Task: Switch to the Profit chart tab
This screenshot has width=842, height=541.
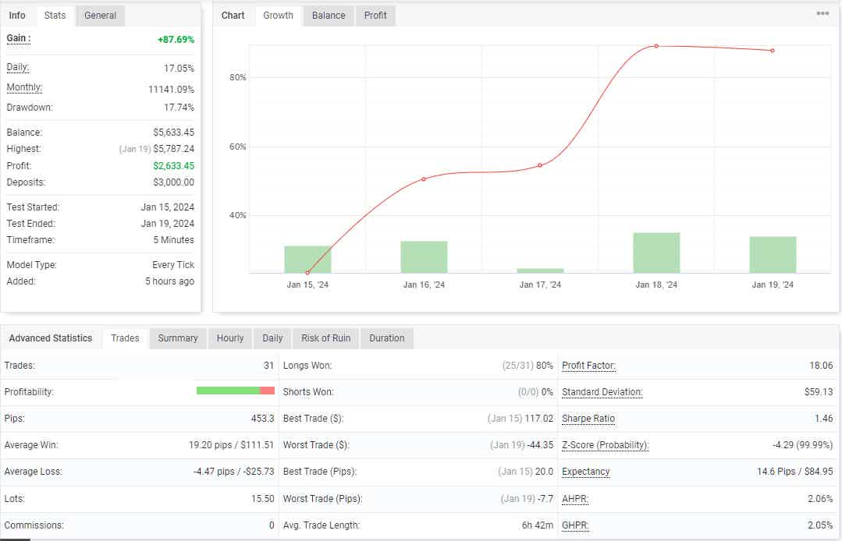Action: pyautogui.click(x=375, y=15)
